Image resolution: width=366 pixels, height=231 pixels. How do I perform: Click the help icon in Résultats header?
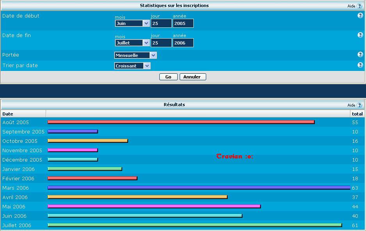tap(359, 105)
